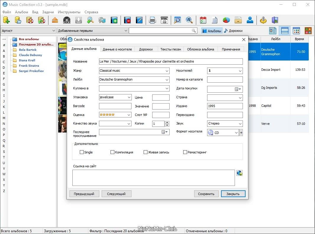Toggle the Альбомы view button
The height and width of the screenshot is (234, 315).
212,31
